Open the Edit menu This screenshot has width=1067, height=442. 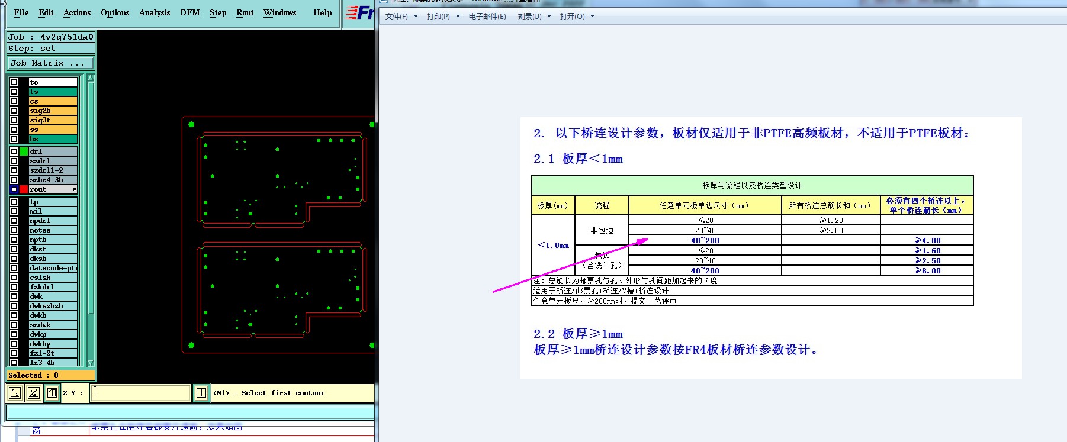tap(46, 12)
